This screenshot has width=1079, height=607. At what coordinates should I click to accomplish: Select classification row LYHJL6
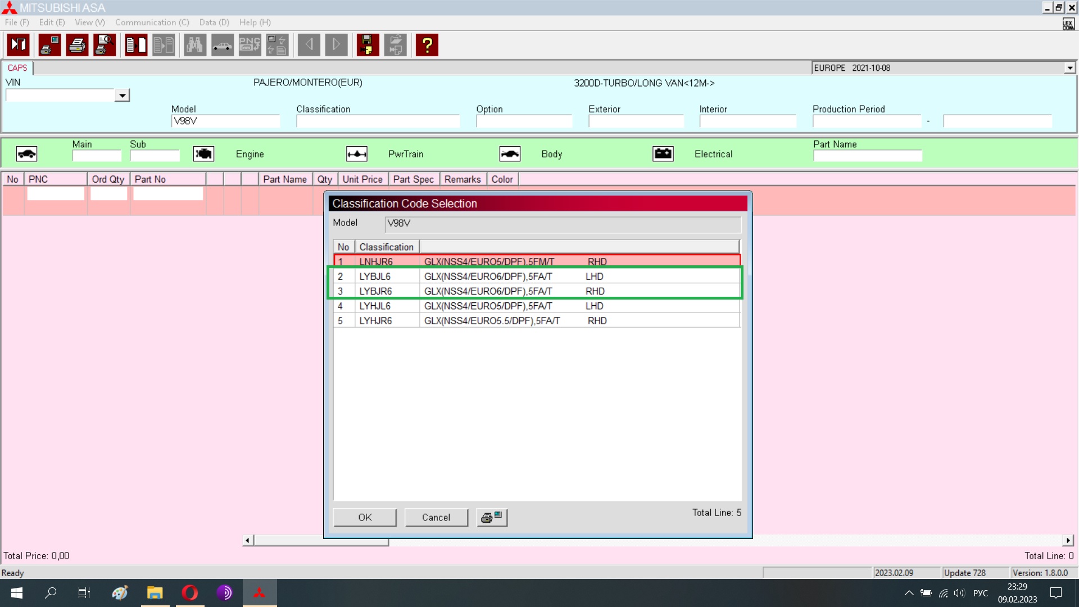(x=375, y=306)
